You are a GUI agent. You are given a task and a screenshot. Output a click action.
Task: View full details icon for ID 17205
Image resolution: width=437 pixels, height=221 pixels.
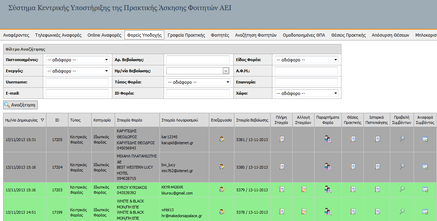pyautogui.click(x=281, y=139)
